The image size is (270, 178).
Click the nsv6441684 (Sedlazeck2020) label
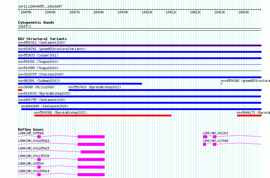pos(45,106)
